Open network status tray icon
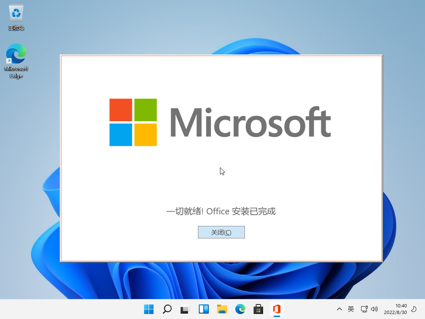425x319 pixels. point(364,309)
